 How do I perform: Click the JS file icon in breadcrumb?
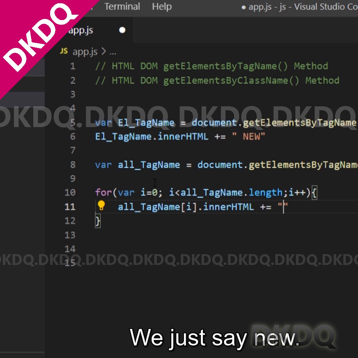click(x=64, y=51)
